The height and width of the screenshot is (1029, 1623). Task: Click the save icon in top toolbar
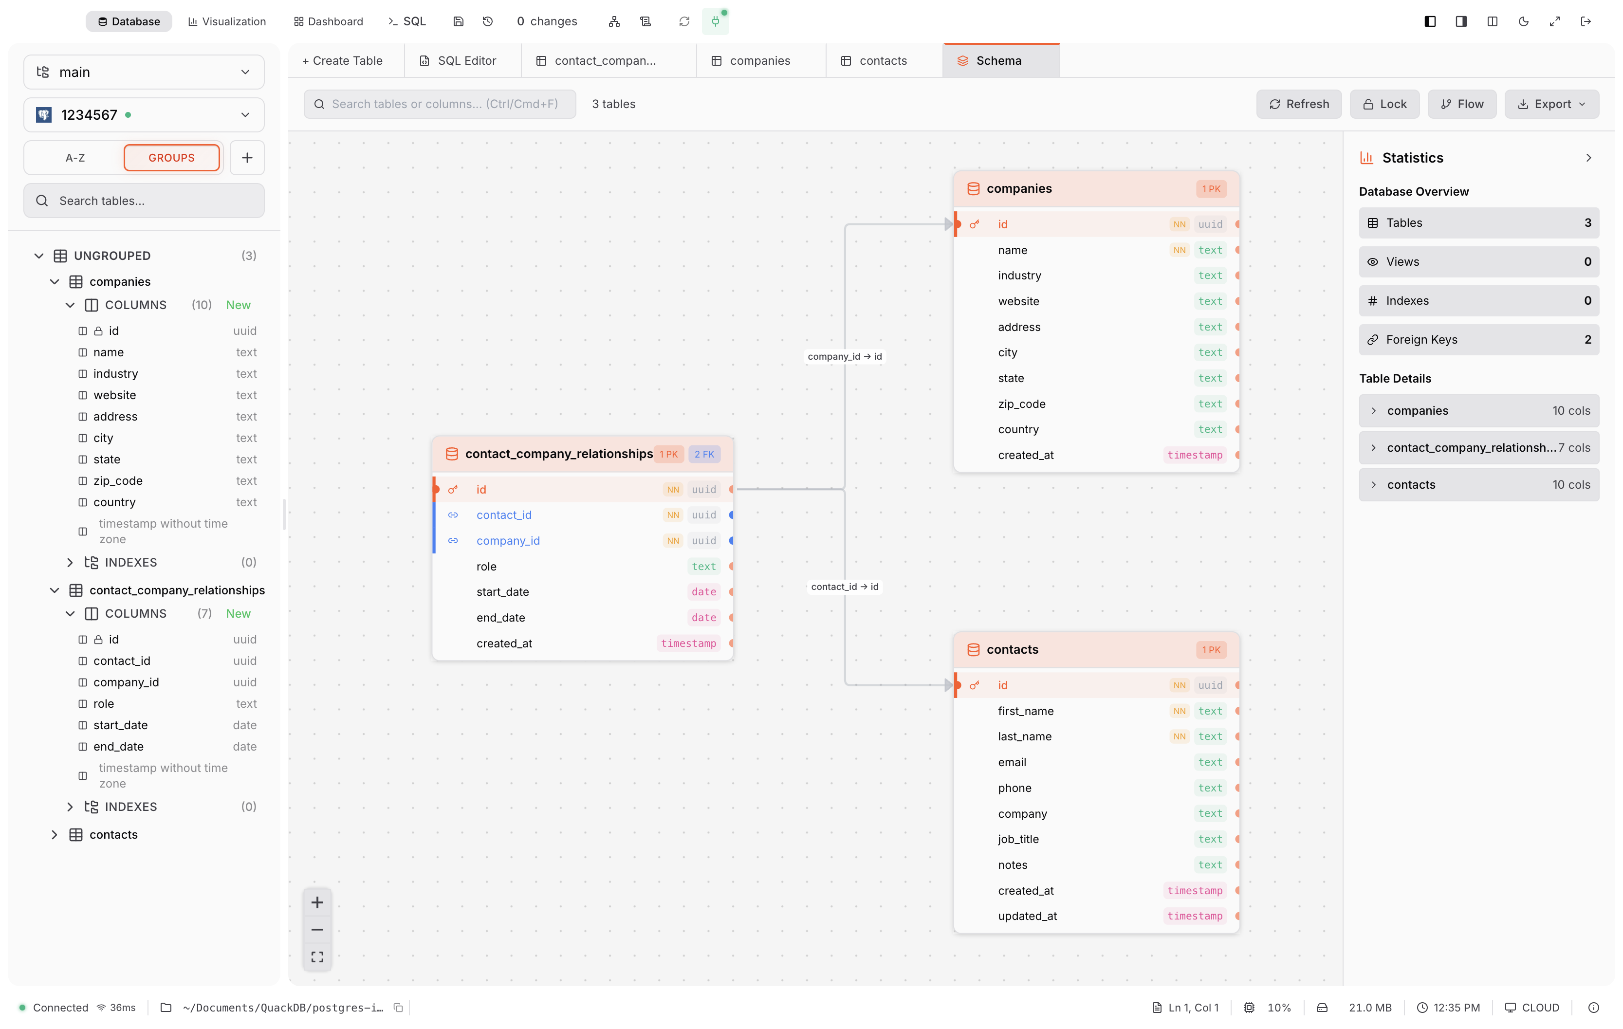(458, 21)
